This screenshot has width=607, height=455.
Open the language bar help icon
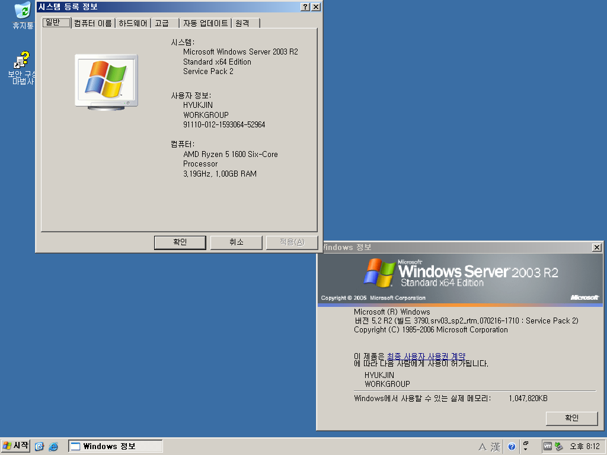tap(512, 447)
